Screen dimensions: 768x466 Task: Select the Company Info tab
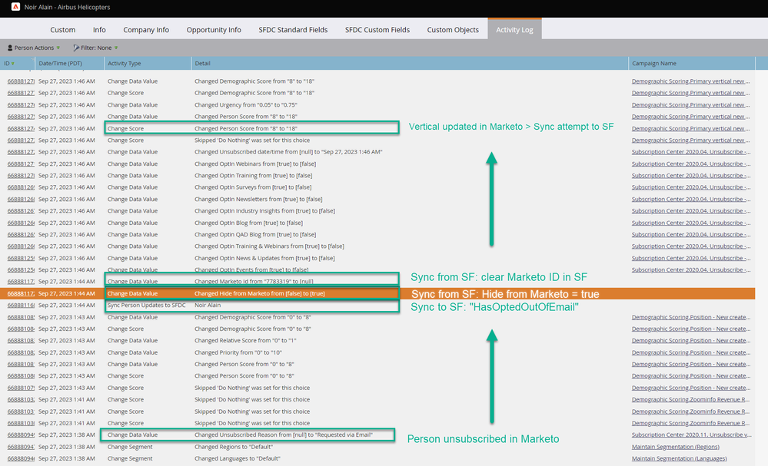pyautogui.click(x=146, y=30)
